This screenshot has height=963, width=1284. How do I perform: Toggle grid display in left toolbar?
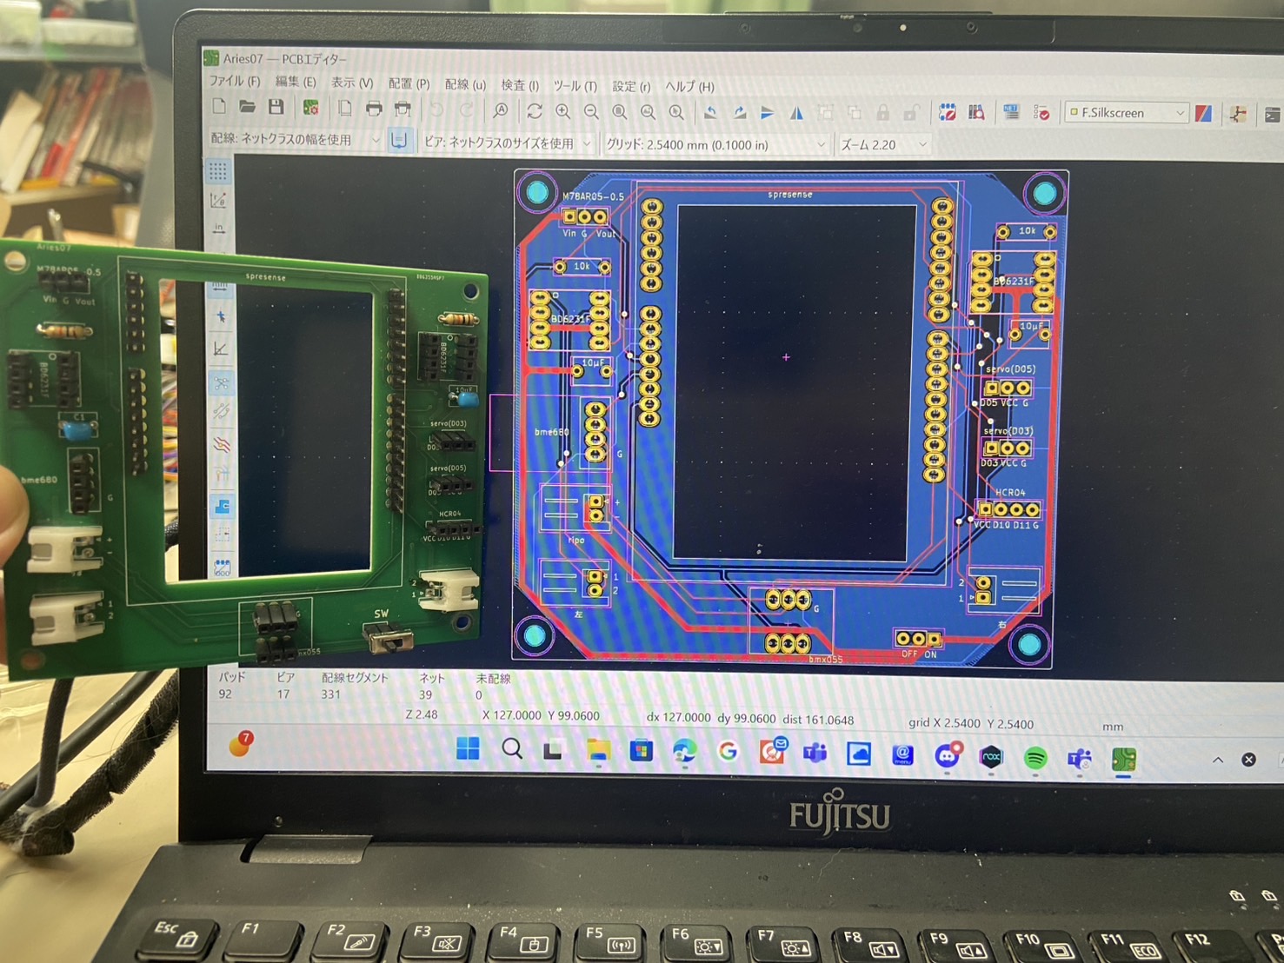pyautogui.click(x=218, y=170)
